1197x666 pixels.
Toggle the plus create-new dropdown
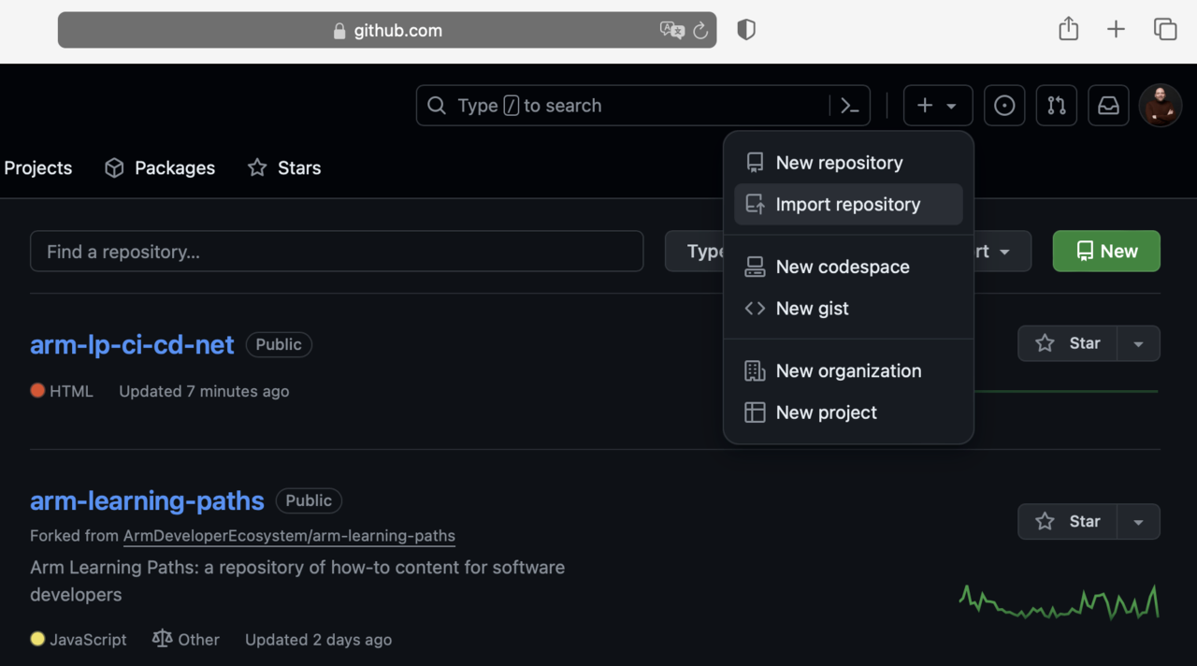coord(938,106)
